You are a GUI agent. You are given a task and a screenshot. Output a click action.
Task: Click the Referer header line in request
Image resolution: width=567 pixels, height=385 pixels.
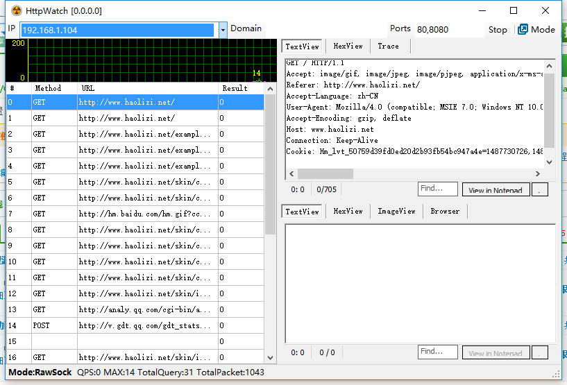click(353, 85)
